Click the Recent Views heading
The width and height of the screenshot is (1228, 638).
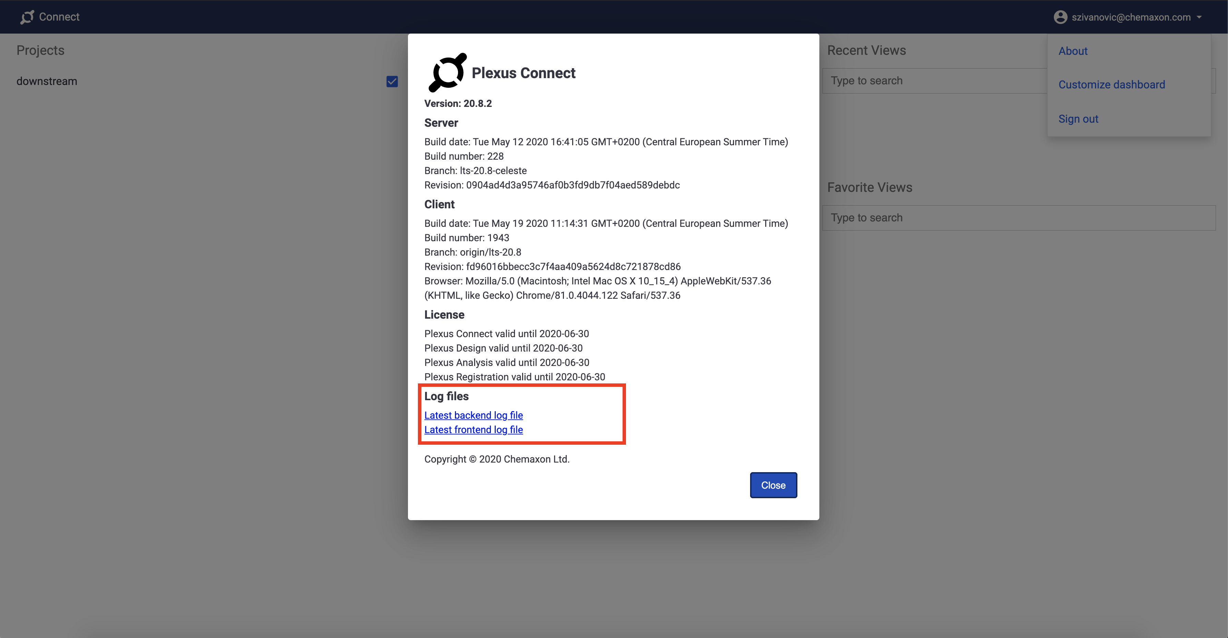tap(866, 50)
